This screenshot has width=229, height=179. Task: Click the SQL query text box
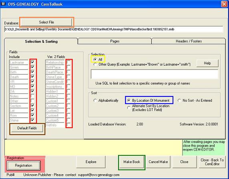point(155,74)
